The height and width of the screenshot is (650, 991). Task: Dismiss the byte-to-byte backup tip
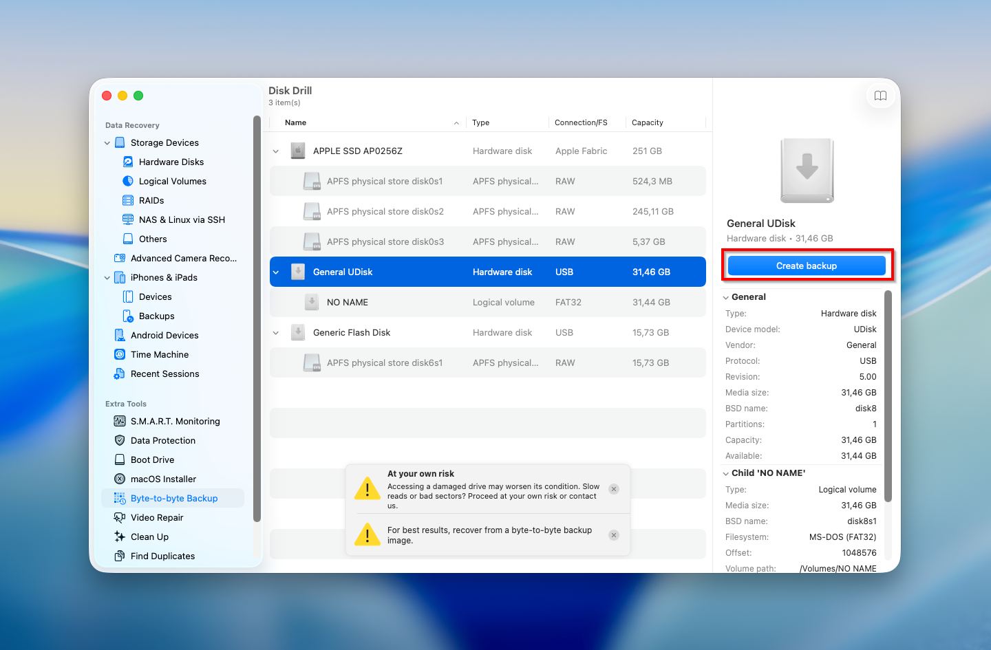click(614, 535)
